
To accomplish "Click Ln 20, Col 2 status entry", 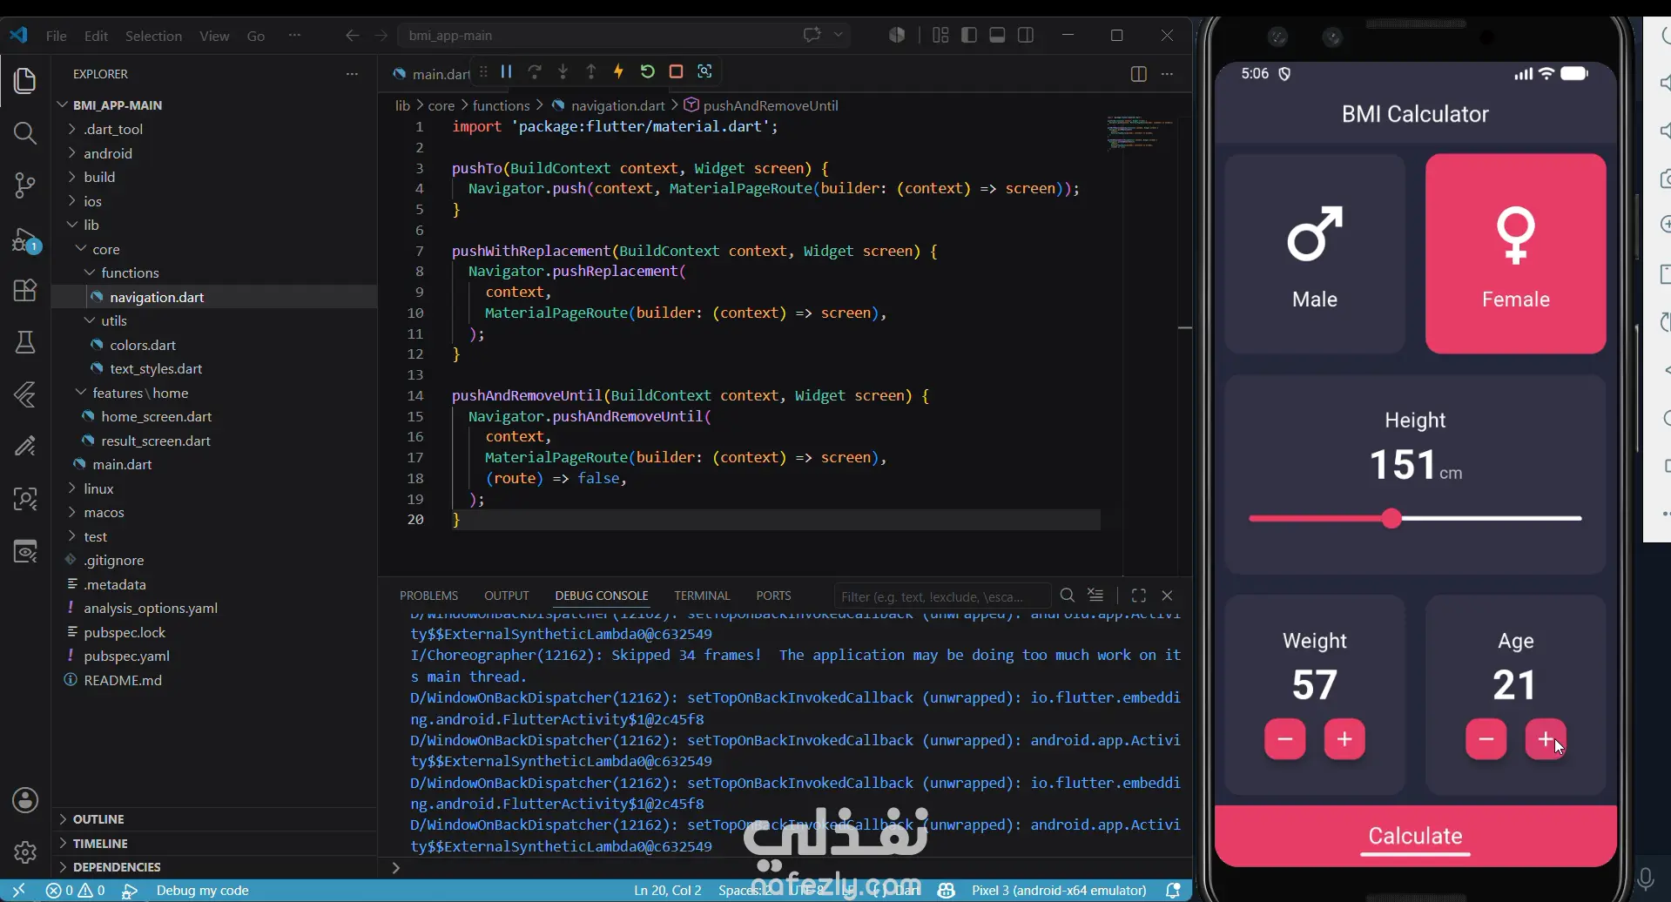I will 668,891.
